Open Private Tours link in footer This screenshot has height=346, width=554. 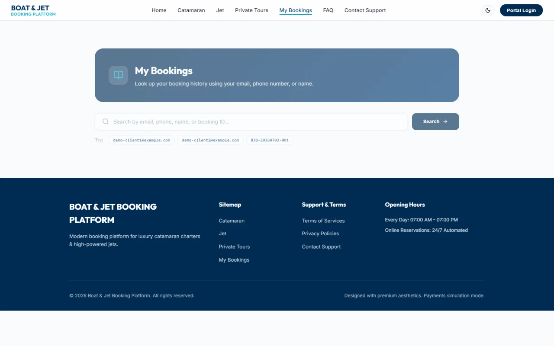tap(234, 247)
